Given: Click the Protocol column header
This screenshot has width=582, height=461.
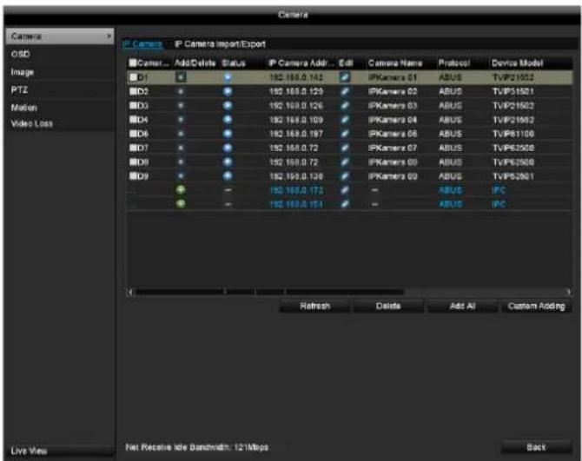Looking at the screenshot, I should pyautogui.click(x=454, y=63).
